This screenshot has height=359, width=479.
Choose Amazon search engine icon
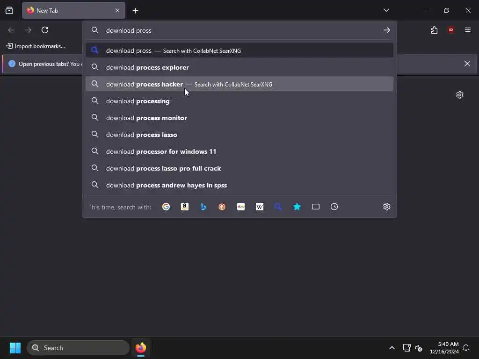184,207
